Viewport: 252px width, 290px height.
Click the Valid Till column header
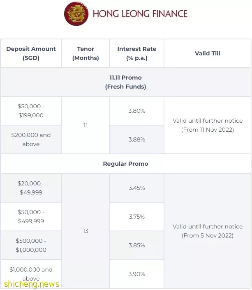point(208,53)
